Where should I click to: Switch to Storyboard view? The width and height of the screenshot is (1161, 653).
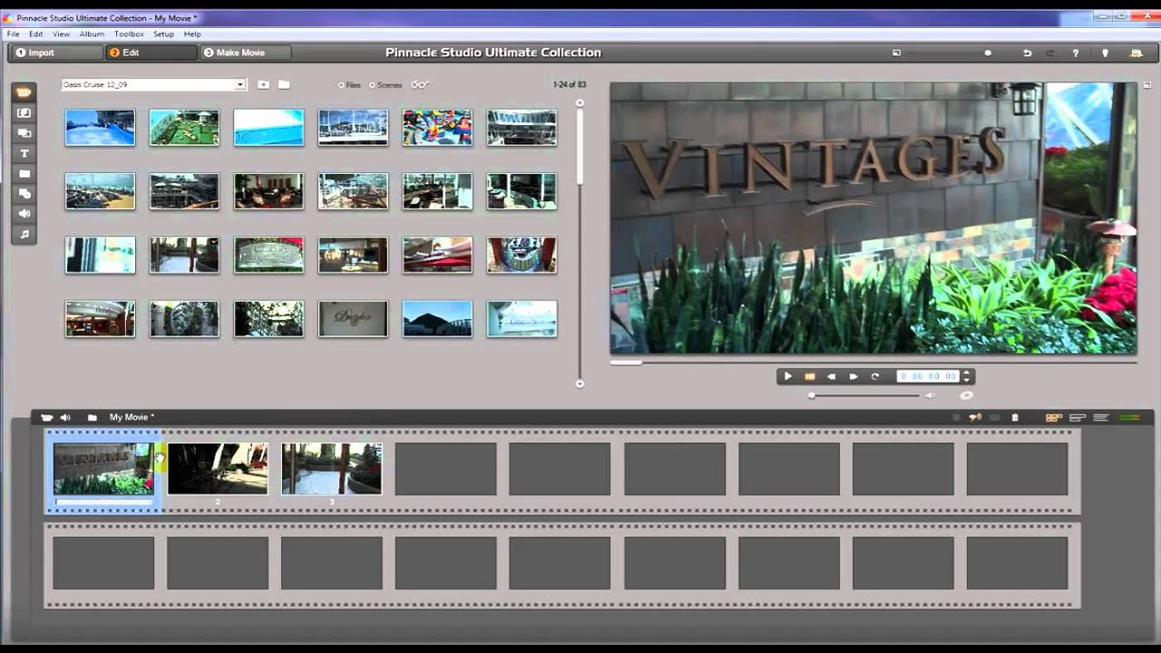[1054, 417]
